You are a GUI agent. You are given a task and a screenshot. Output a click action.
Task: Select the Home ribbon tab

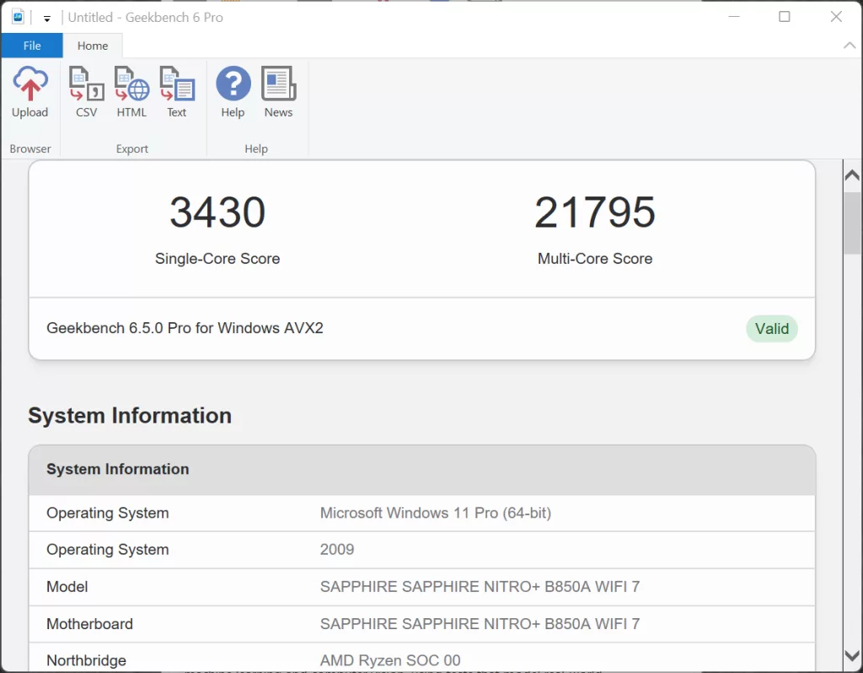tap(93, 46)
